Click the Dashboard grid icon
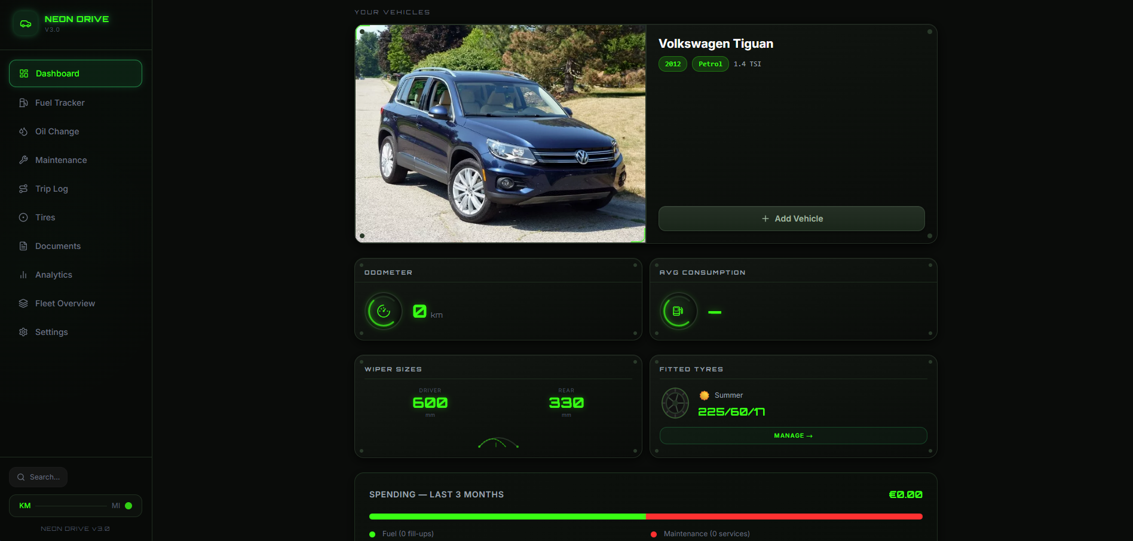1133x541 pixels. [x=24, y=73]
